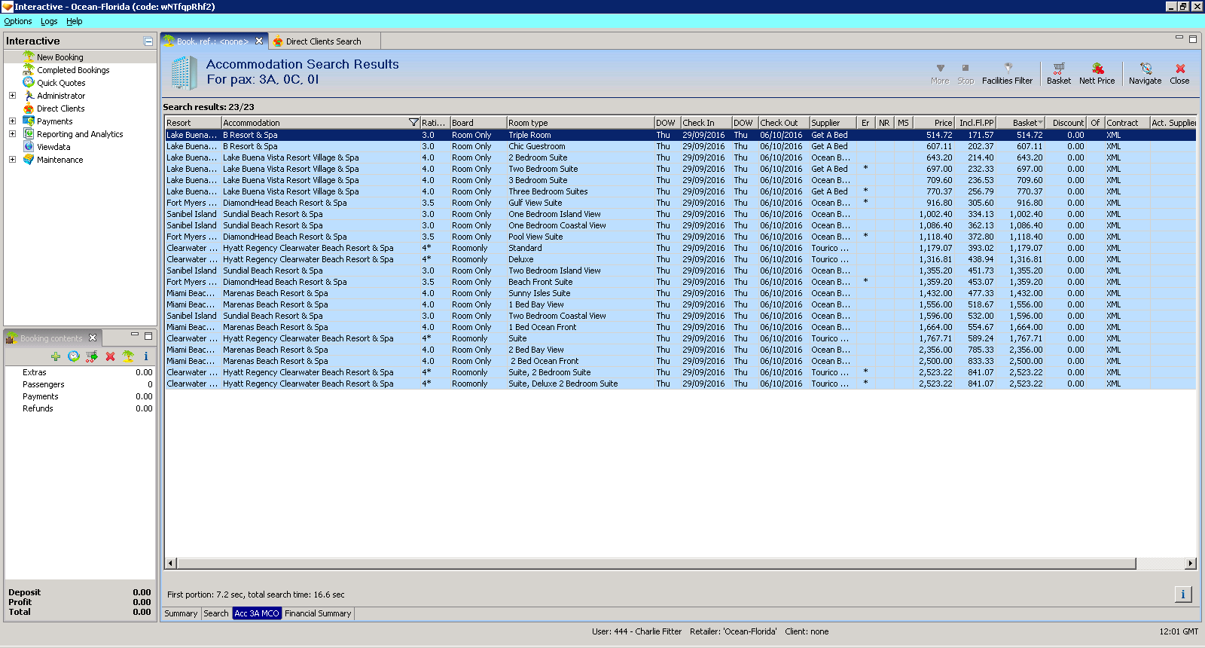
Task: Click the palm tree island icon in Booking contents toolbar
Action: click(x=128, y=356)
